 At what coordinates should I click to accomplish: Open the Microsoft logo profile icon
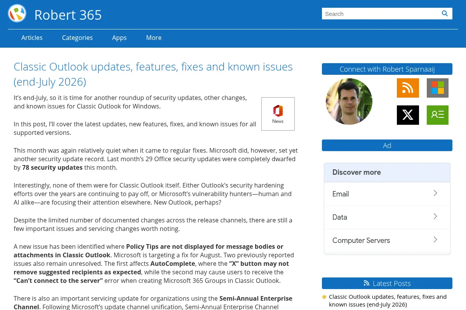coord(438,88)
